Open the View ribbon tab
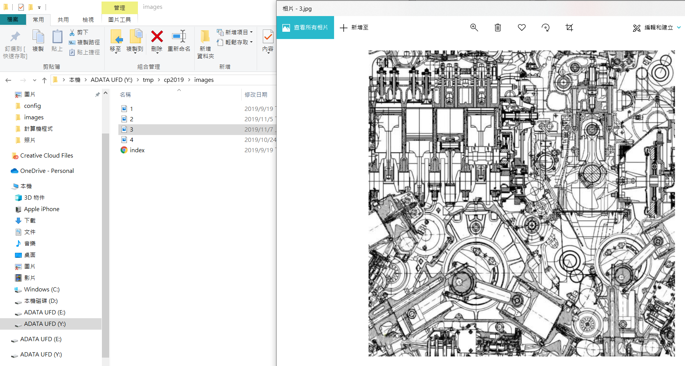Screen dimensions: 685x366 [x=88, y=20]
